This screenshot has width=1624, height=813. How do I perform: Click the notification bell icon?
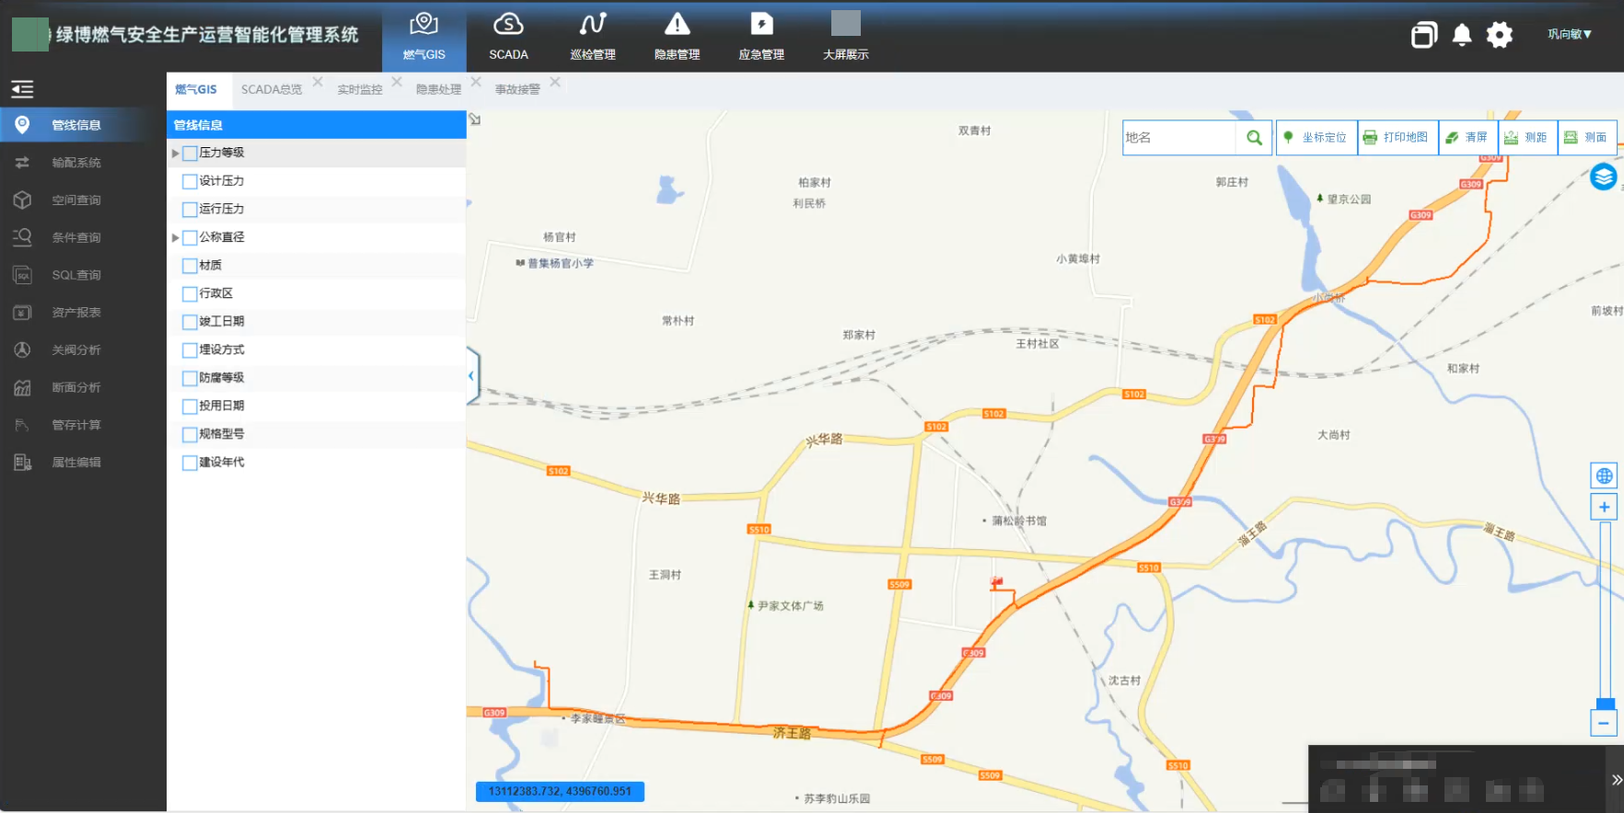pyautogui.click(x=1461, y=35)
